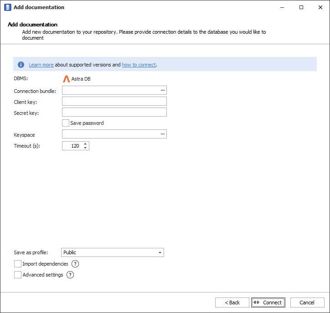Browse for Connection bundle via ellipsis button
The image size is (330, 313).
pos(162,91)
